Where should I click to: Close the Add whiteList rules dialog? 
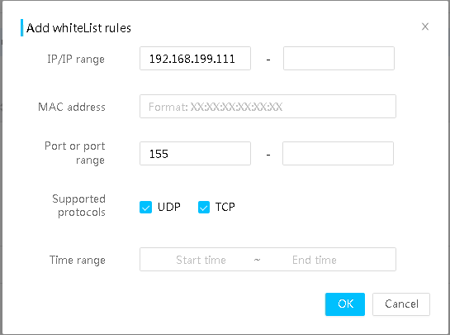click(x=425, y=26)
